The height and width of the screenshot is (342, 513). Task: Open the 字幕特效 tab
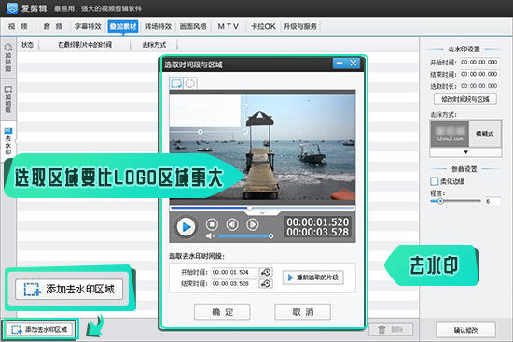click(x=88, y=26)
